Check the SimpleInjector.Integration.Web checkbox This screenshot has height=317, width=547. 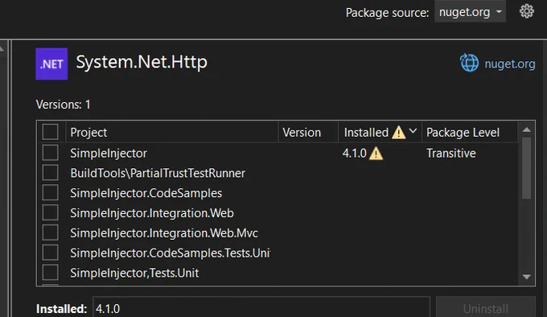pyautogui.click(x=50, y=212)
